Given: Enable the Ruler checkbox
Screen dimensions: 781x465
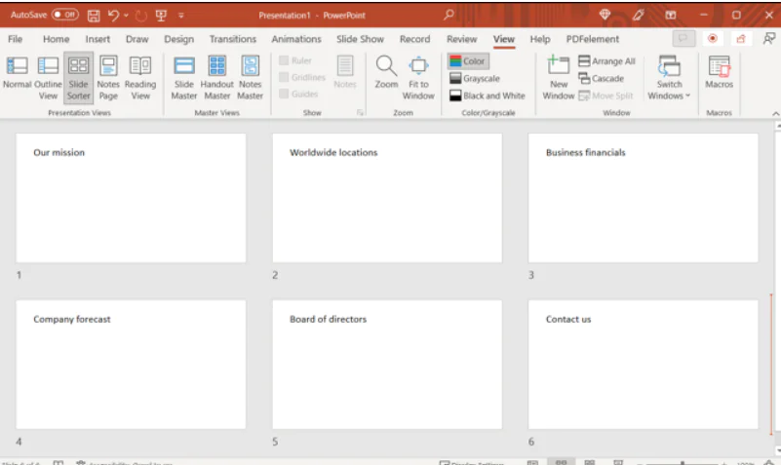Looking at the screenshot, I should tap(284, 60).
